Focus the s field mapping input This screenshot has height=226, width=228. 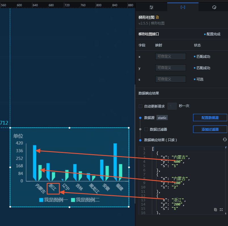point(171,79)
